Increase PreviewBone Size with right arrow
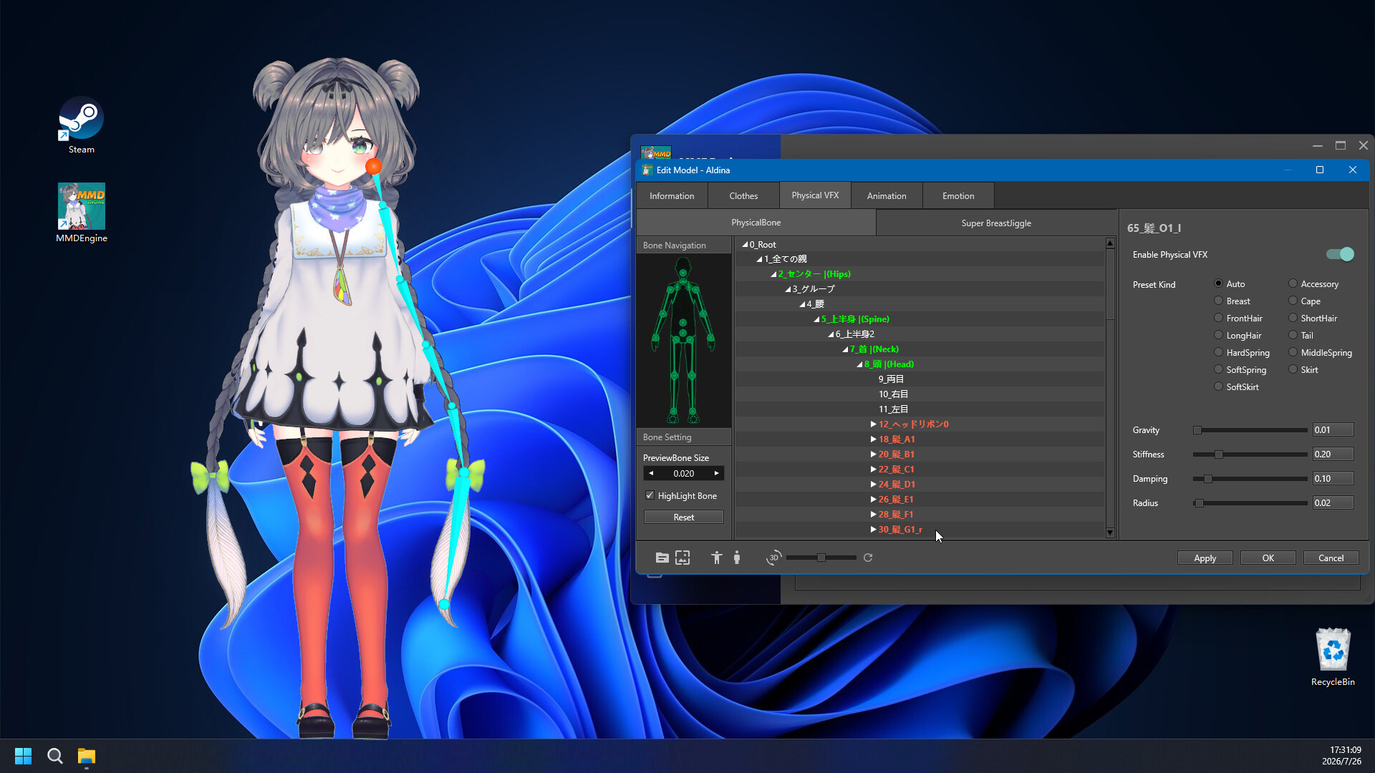1375x773 pixels. click(716, 473)
